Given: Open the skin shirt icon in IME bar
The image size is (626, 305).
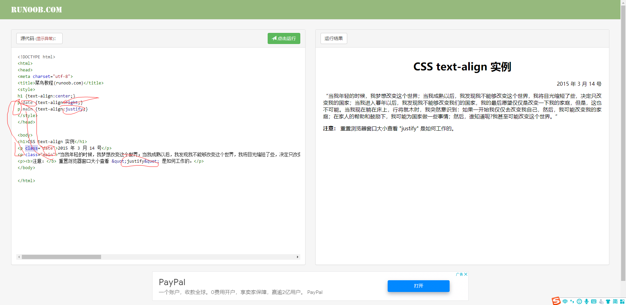Looking at the screenshot, I should (608, 301).
